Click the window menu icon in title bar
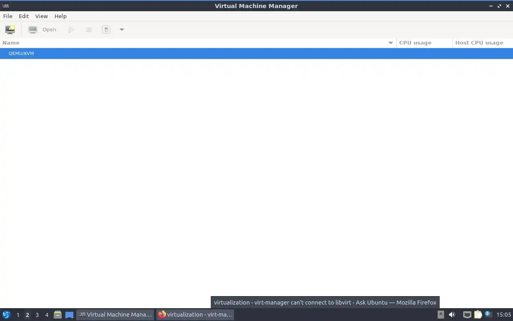This screenshot has height=321, width=513. tap(6, 6)
